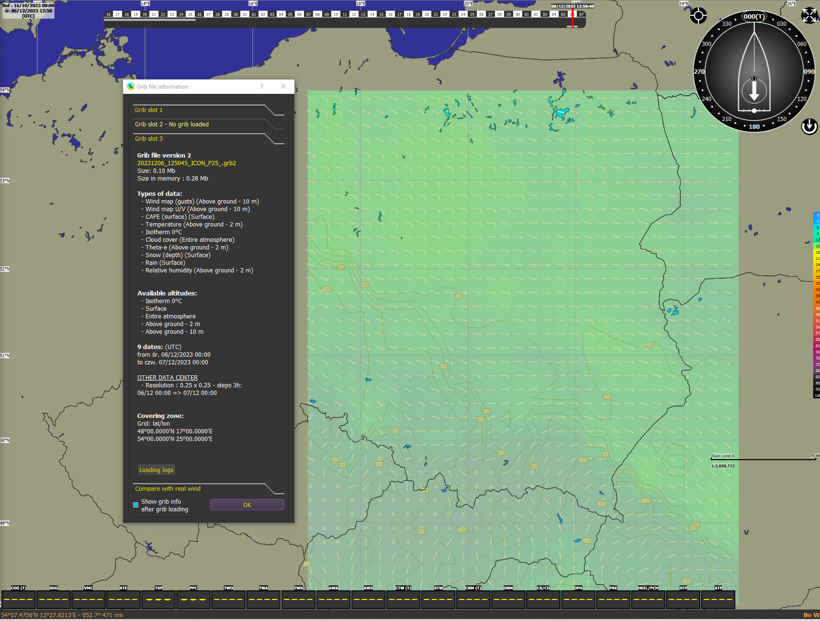This screenshot has height=621, width=820.
Task: Expand Grib slot 2 - No grib loaded
Action: [209, 124]
